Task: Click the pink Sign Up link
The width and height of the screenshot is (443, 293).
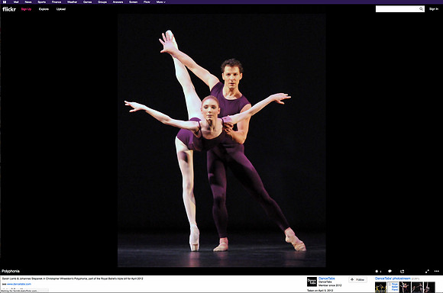Action: tap(26, 9)
